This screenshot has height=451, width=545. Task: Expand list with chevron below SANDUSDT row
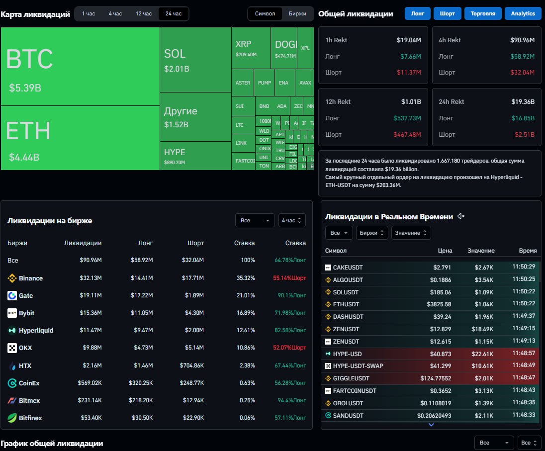tap(431, 425)
